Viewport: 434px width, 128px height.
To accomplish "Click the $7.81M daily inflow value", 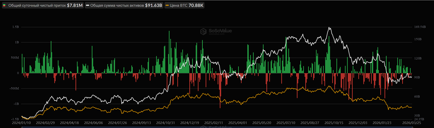I will point(75,5).
